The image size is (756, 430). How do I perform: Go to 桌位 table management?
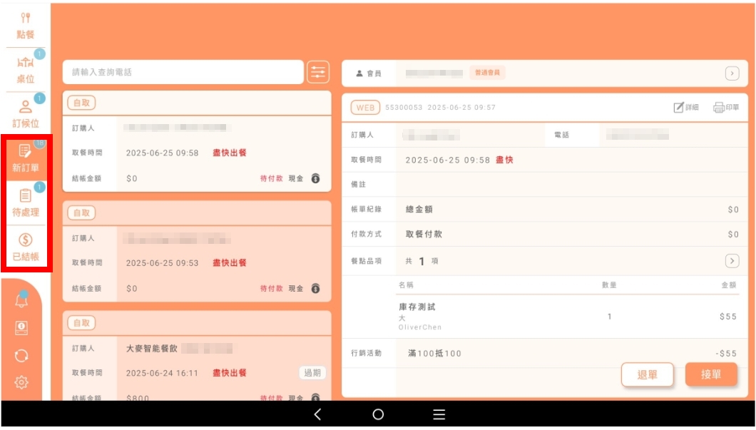[x=25, y=70]
